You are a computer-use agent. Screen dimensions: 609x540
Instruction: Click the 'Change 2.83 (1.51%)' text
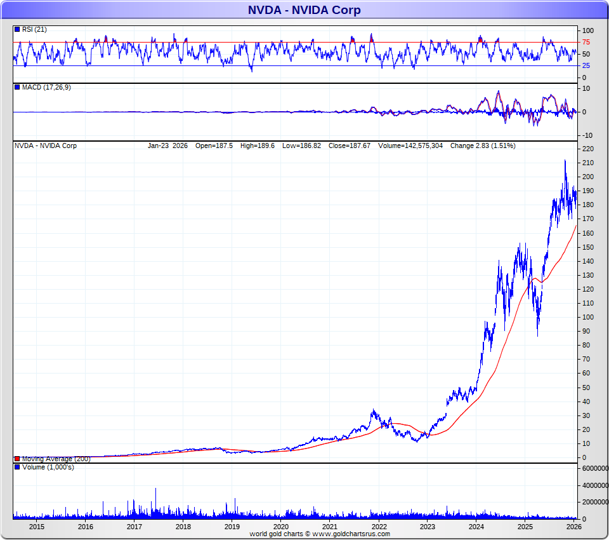click(483, 146)
